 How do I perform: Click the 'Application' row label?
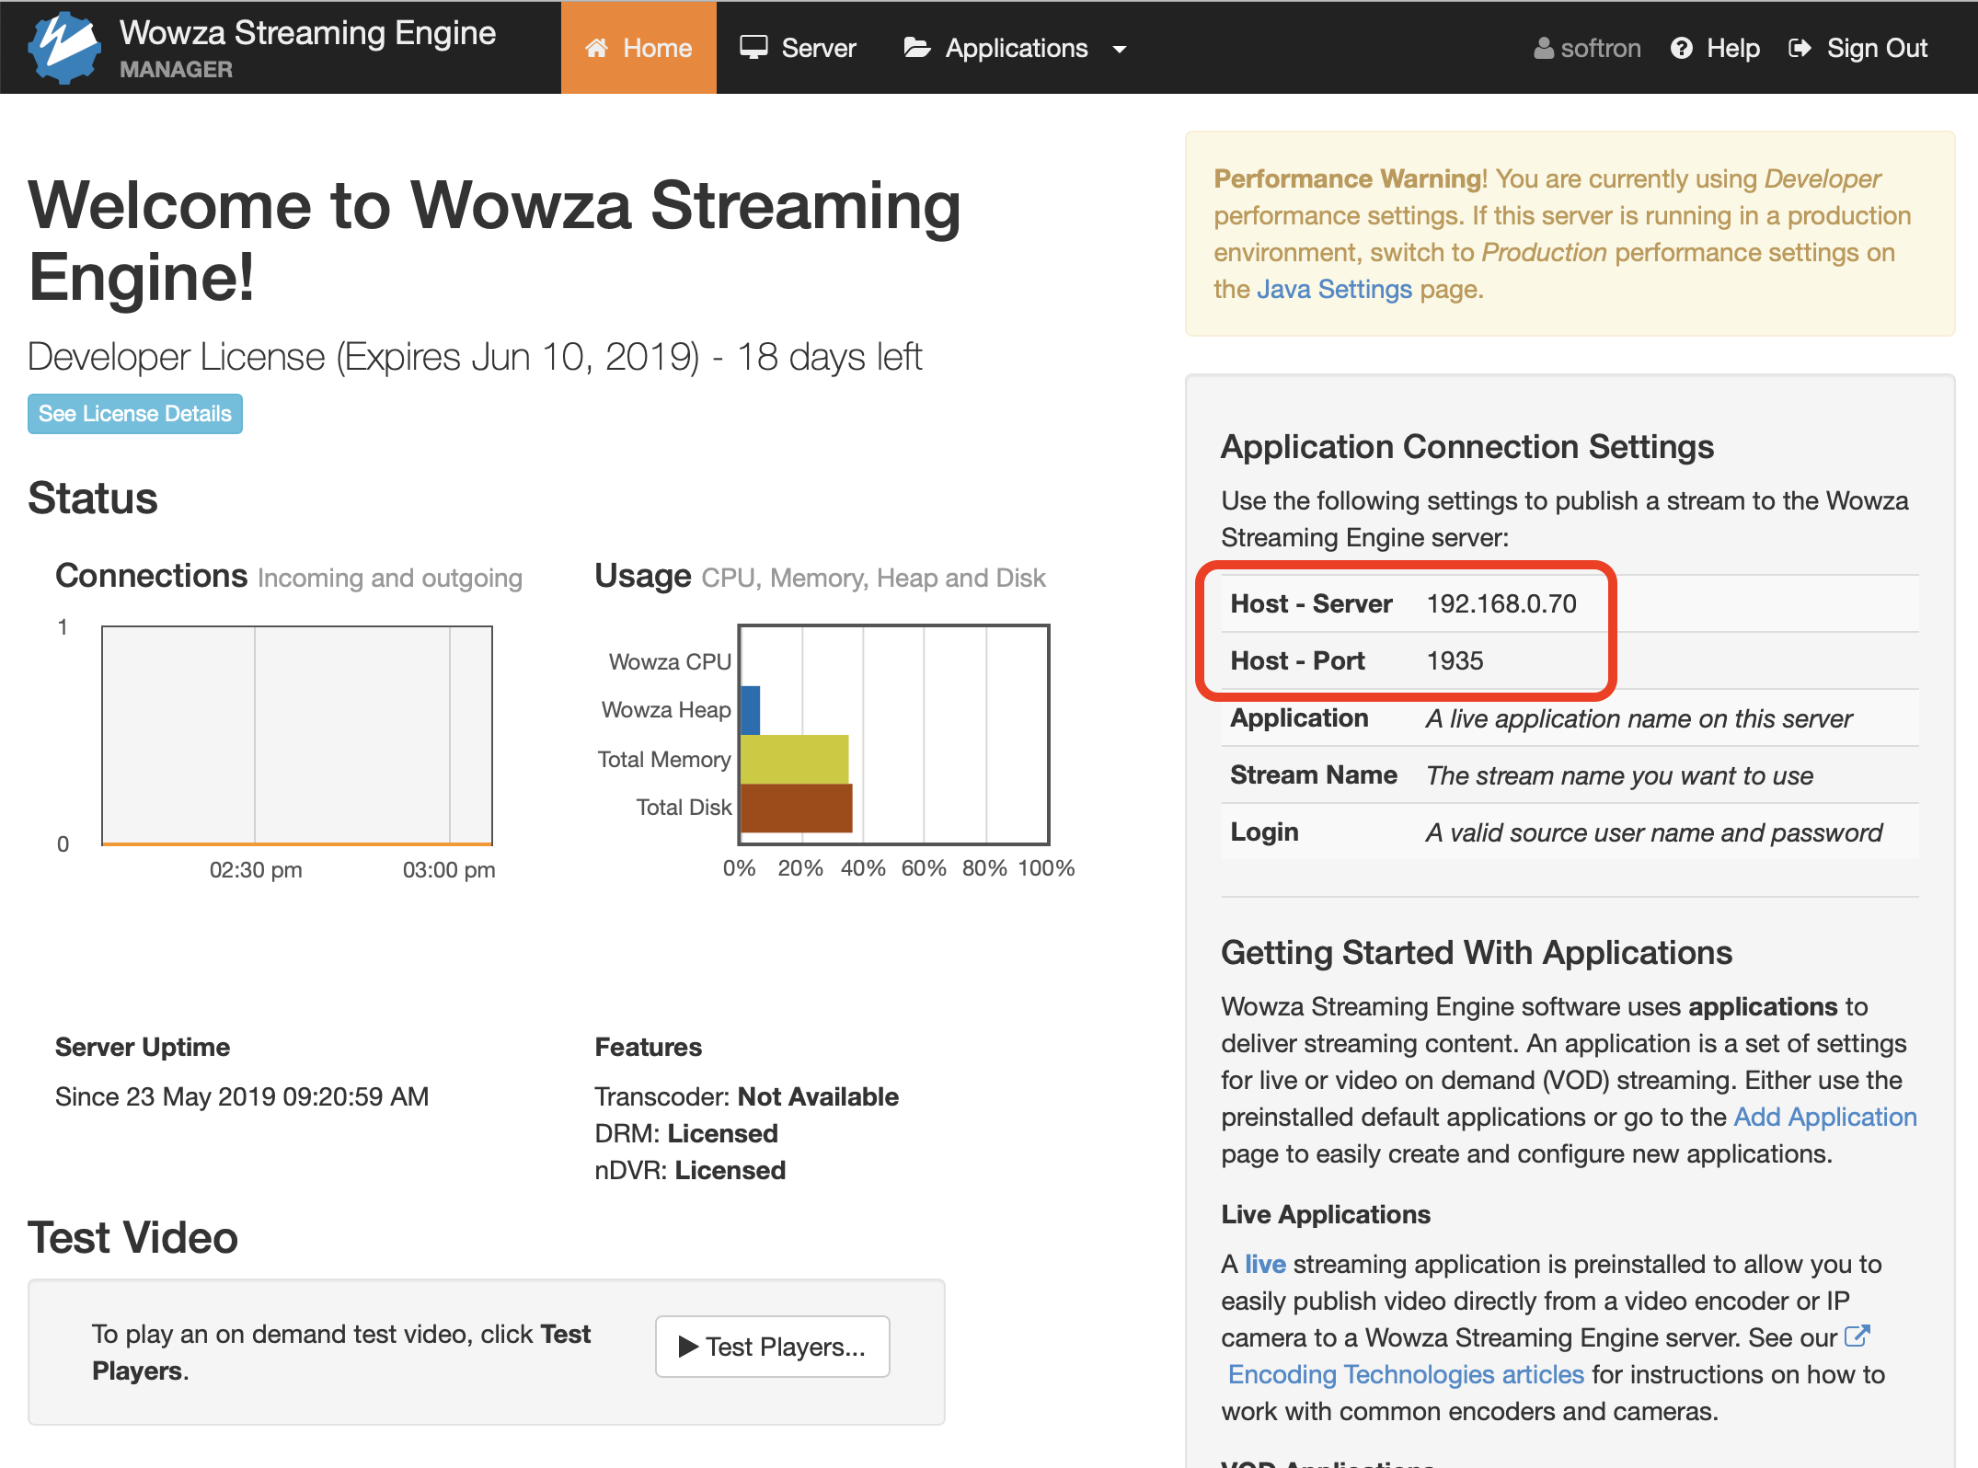[1300, 717]
